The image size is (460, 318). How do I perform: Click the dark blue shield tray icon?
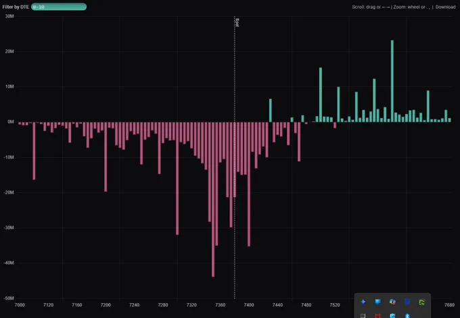pos(407,302)
